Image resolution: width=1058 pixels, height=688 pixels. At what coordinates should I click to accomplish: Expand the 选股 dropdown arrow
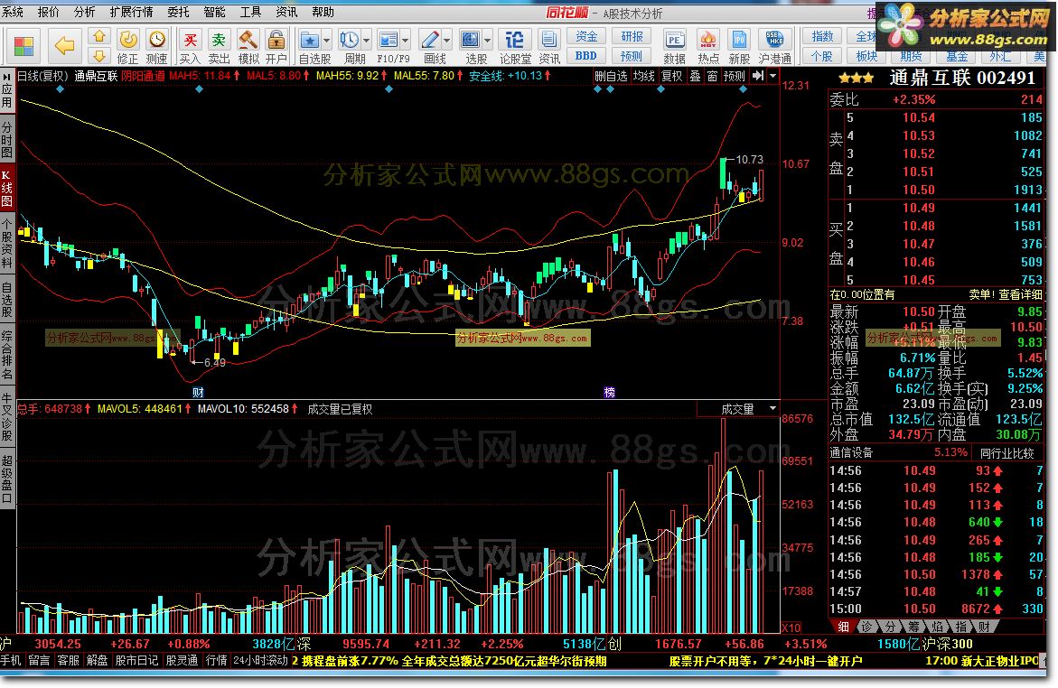point(488,41)
